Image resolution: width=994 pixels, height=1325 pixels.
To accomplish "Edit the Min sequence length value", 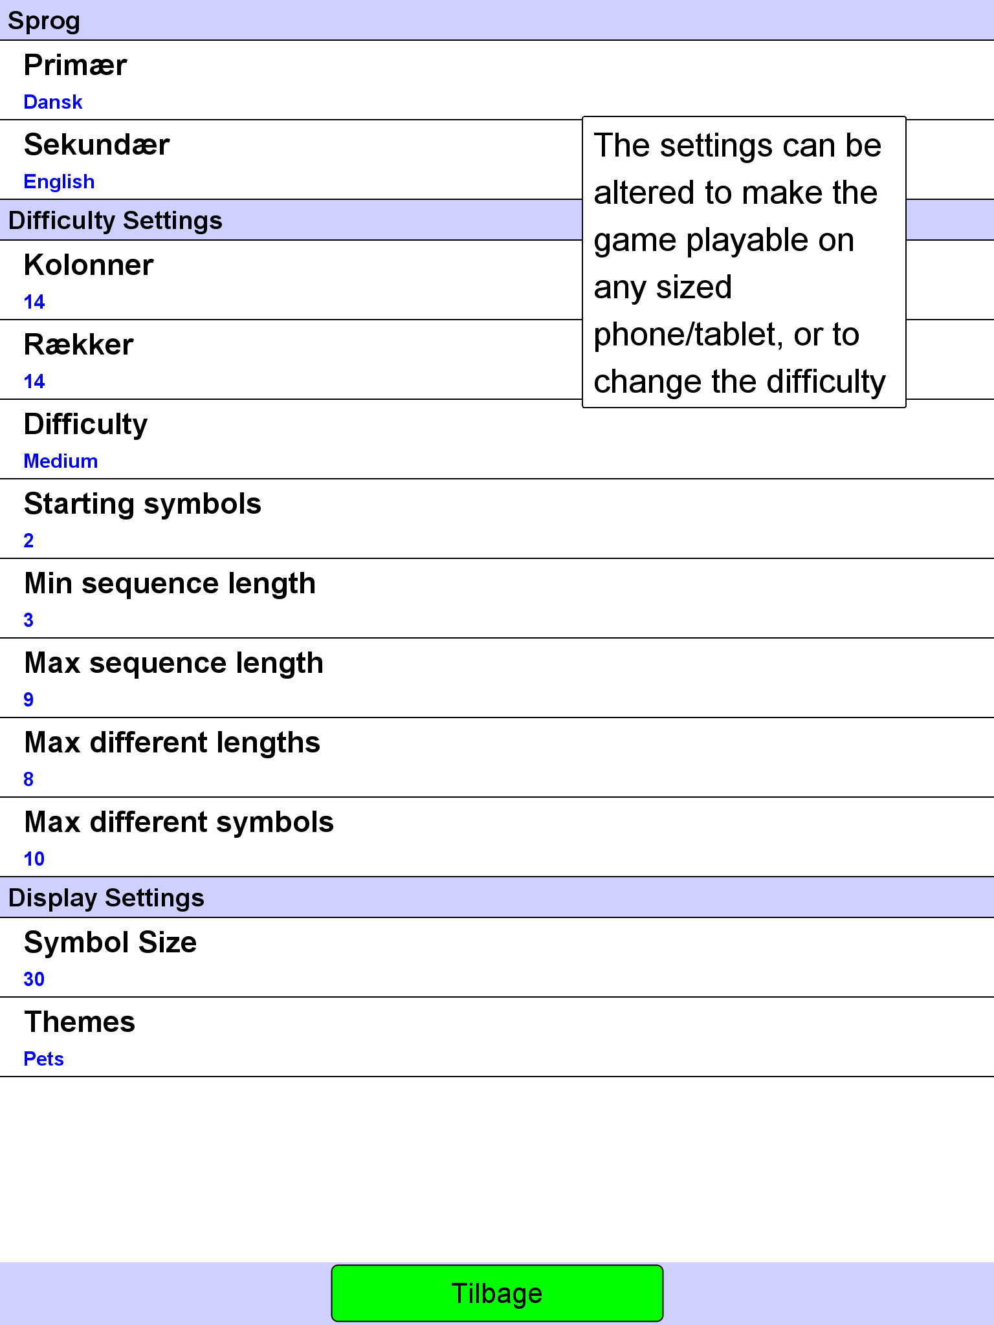I will [497, 598].
